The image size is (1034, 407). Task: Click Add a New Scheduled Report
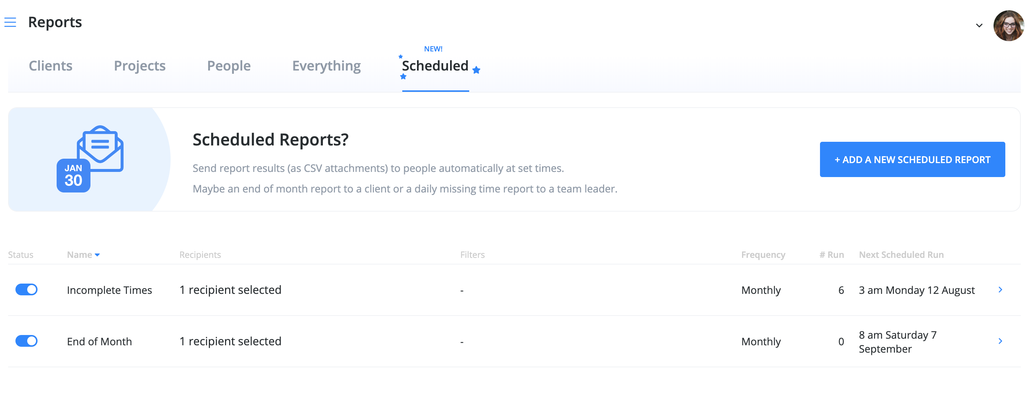[x=912, y=159]
